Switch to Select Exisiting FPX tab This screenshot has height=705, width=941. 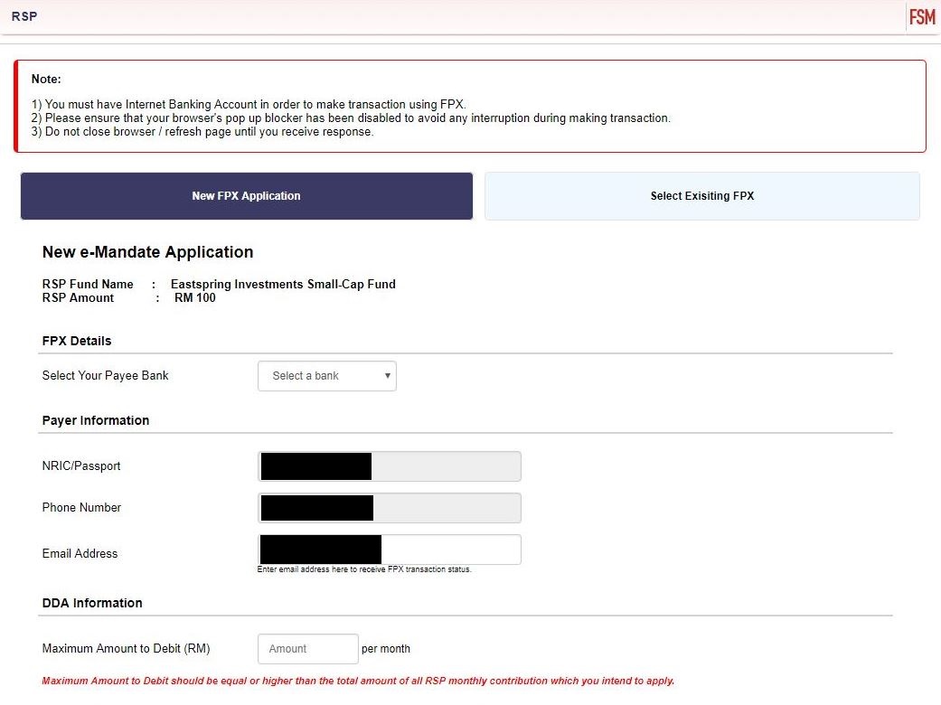(702, 196)
